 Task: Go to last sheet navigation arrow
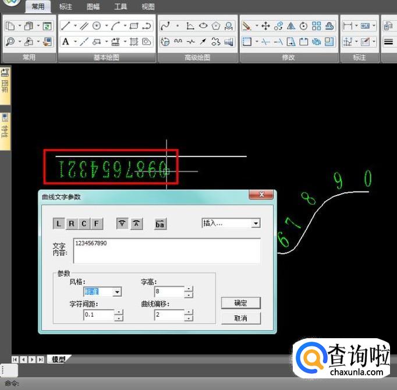(x=41, y=359)
